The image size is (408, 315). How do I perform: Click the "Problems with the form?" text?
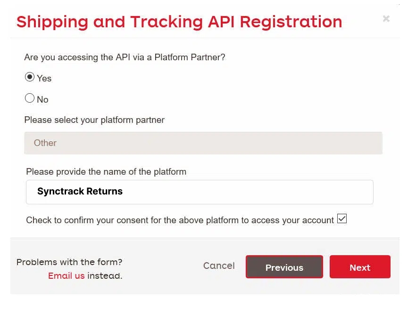coord(69,262)
